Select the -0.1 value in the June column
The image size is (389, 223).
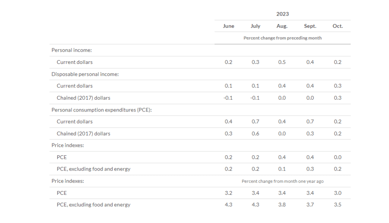click(x=228, y=98)
